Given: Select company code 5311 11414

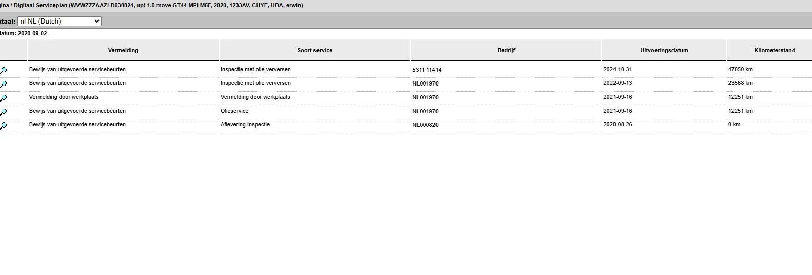Looking at the screenshot, I should pyautogui.click(x=427, y=70).
